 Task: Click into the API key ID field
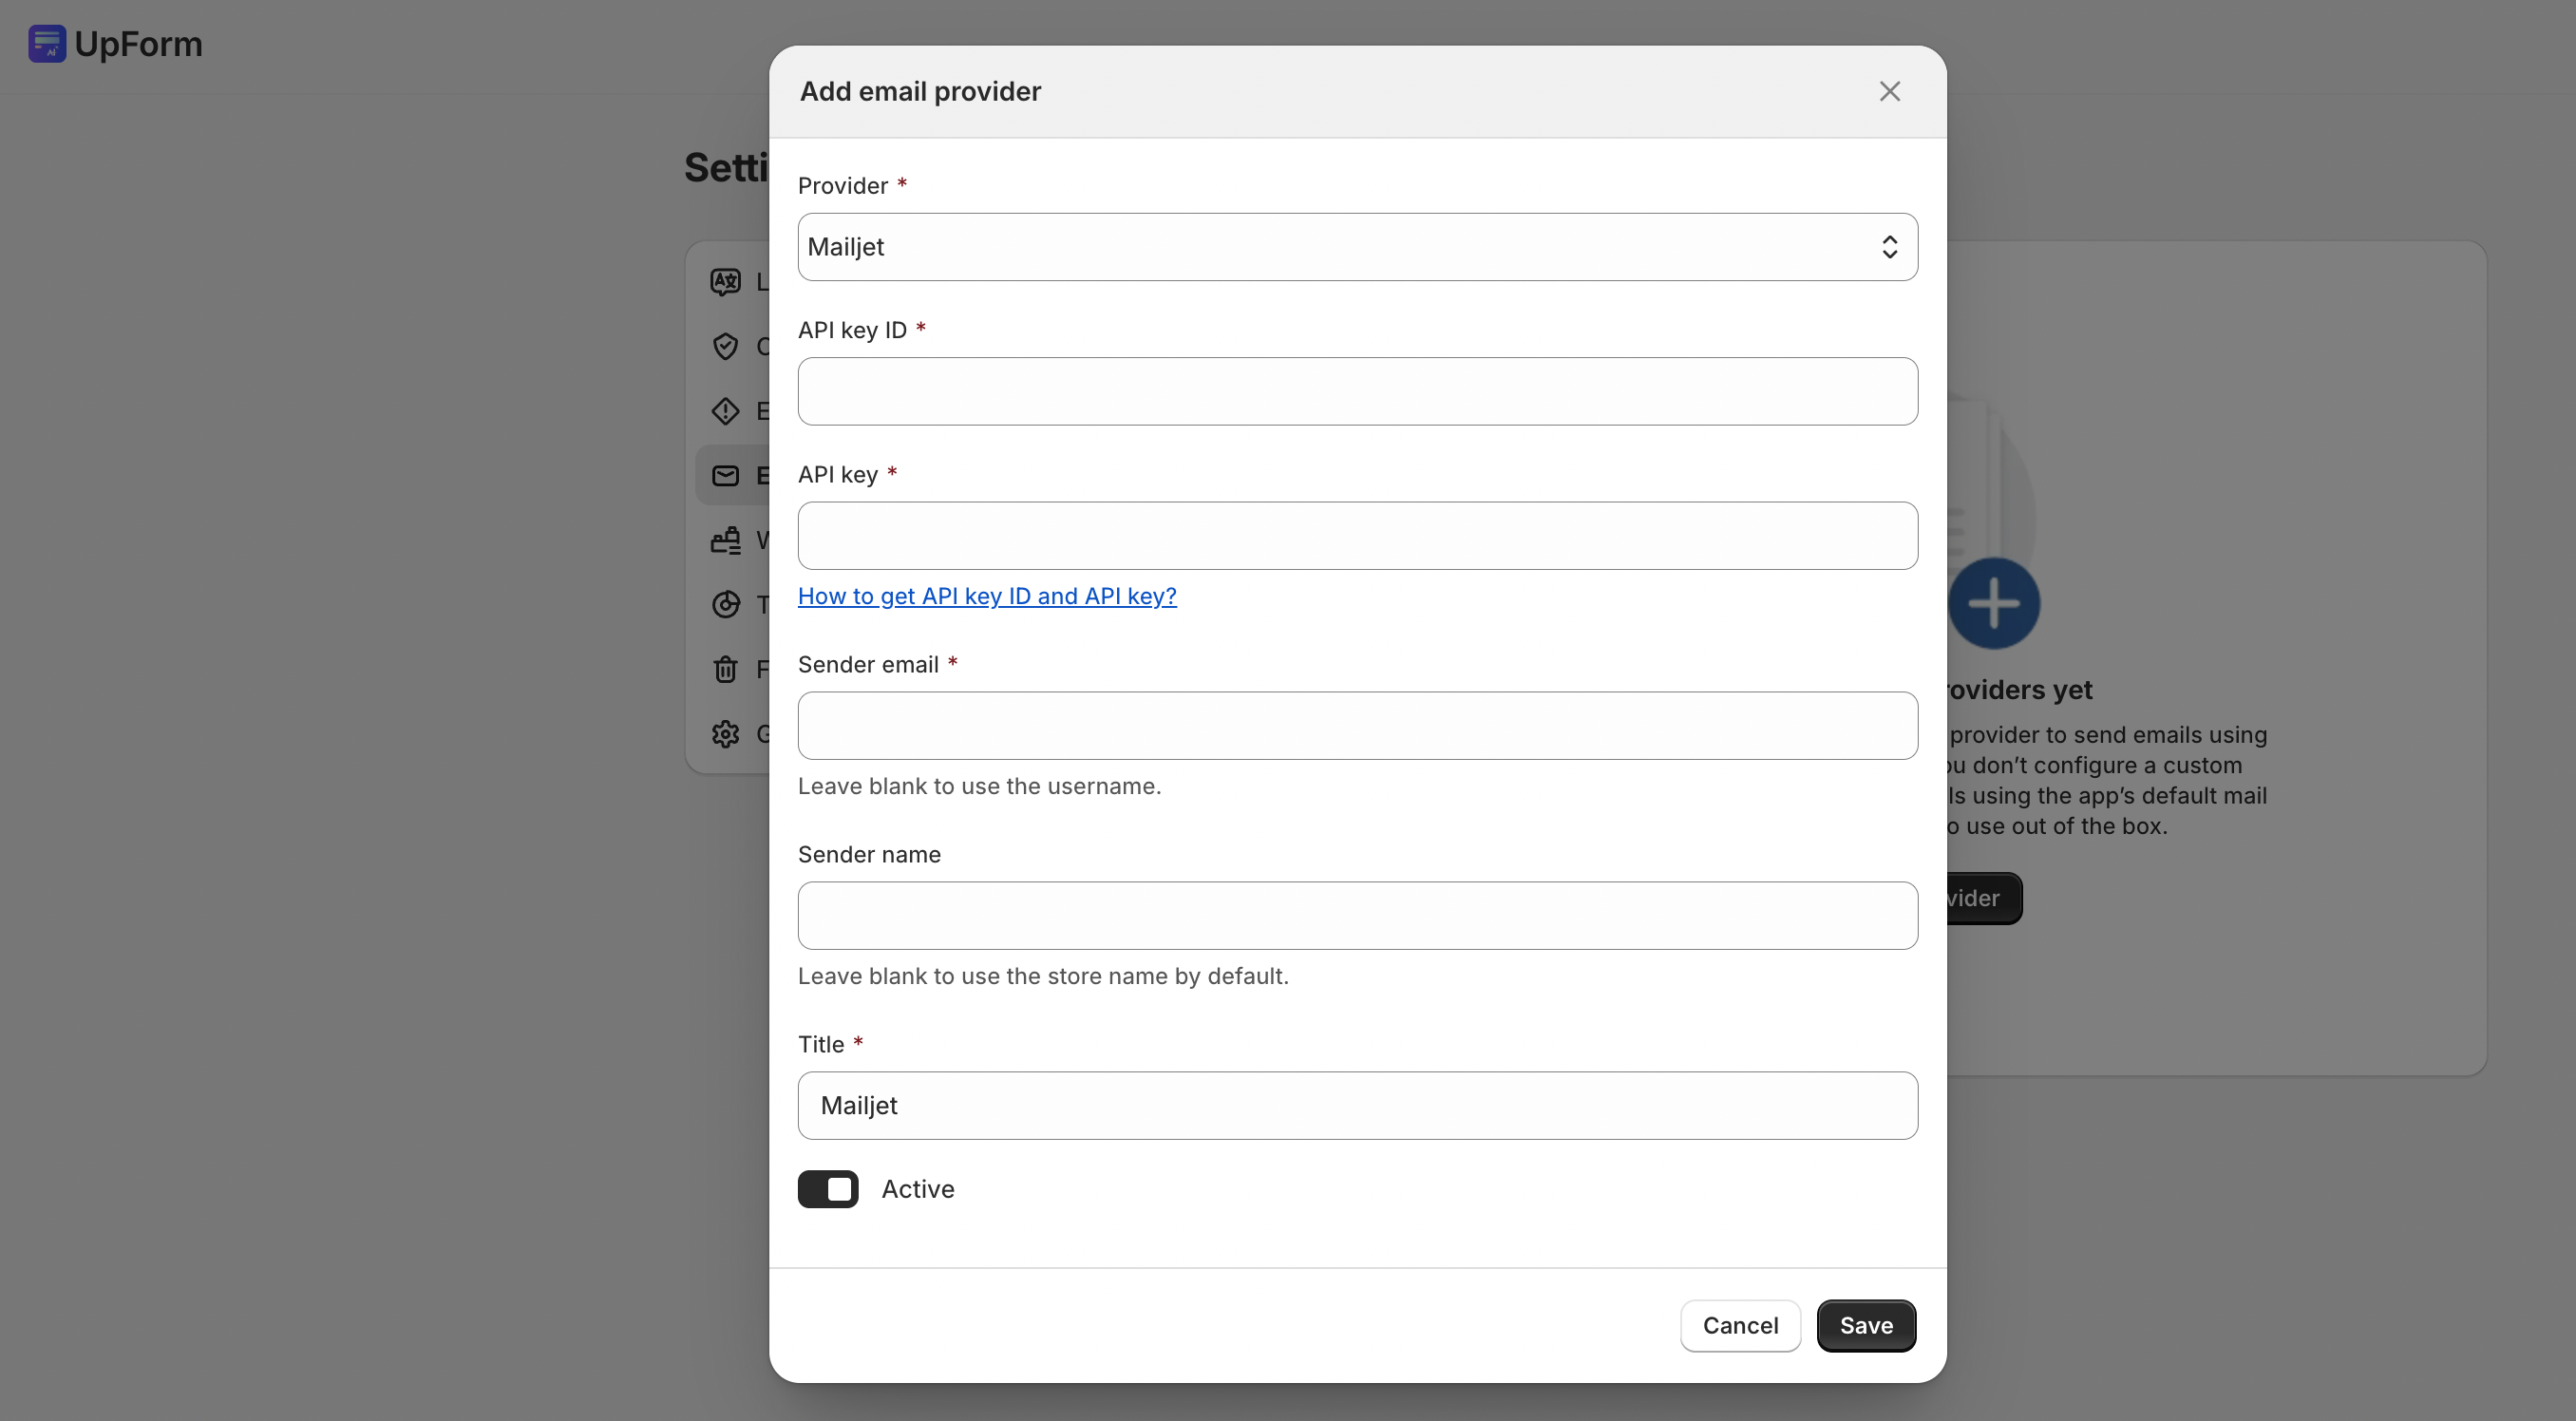point(1357,391)
